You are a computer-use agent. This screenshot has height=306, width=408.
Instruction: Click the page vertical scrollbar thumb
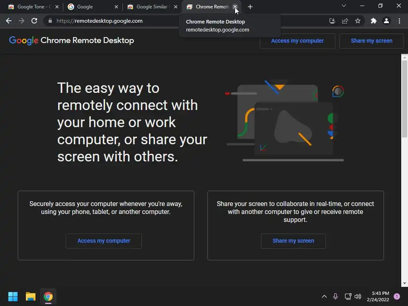(404, 99)
